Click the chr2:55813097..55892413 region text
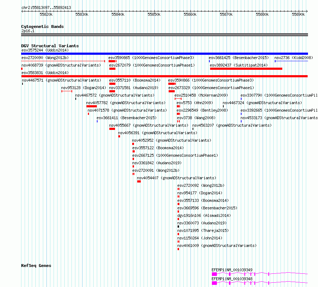Image resolution: width=318 pixels, height=287 pixels. [46, 8]
